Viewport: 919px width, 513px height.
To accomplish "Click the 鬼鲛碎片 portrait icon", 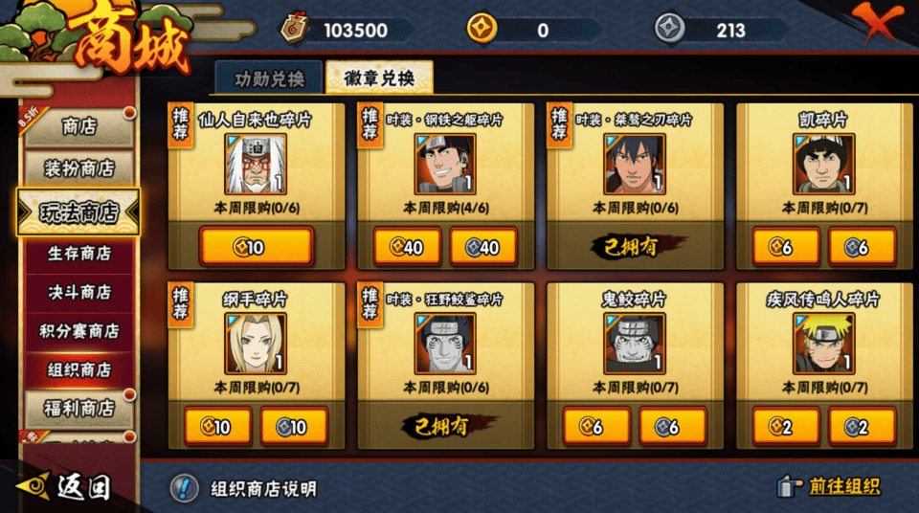I will (x=635, y=344).
